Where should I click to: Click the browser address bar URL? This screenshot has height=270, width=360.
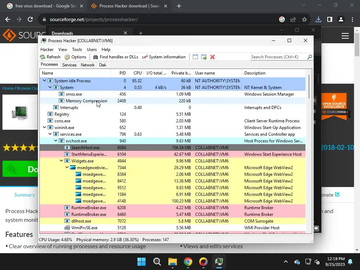pyautogui.click(x=94, y=20)
